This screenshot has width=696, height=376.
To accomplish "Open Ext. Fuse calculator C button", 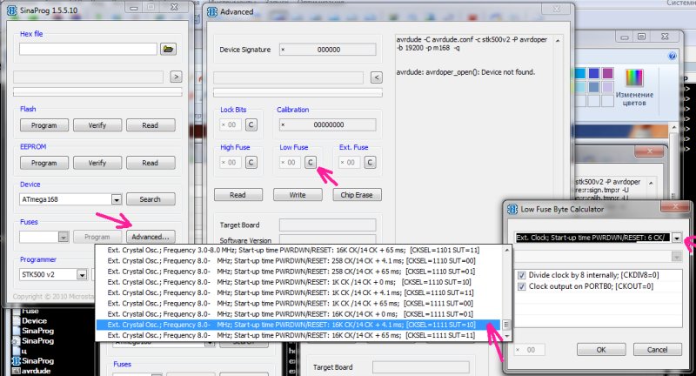I will tap(370, 163).
